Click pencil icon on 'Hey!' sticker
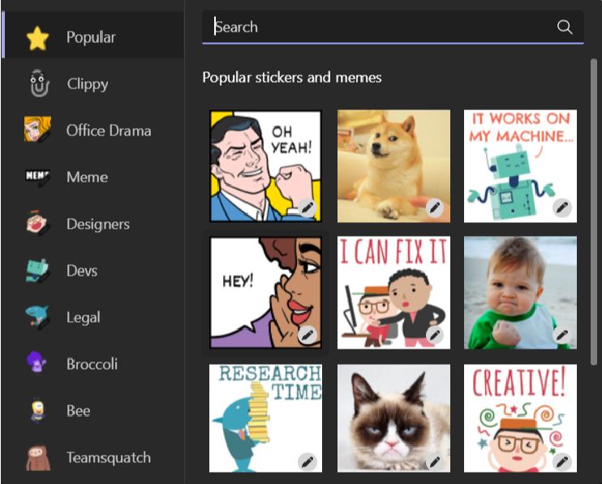This screenshot has height=484, width=602. (x=307, y=335)
